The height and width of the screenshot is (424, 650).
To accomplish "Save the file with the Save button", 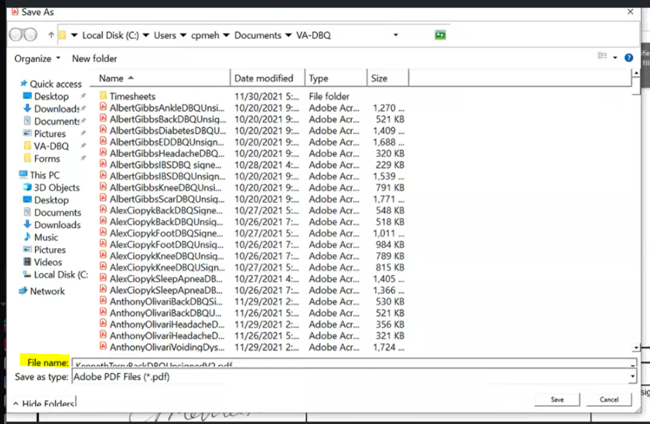I will pos(556,399).
